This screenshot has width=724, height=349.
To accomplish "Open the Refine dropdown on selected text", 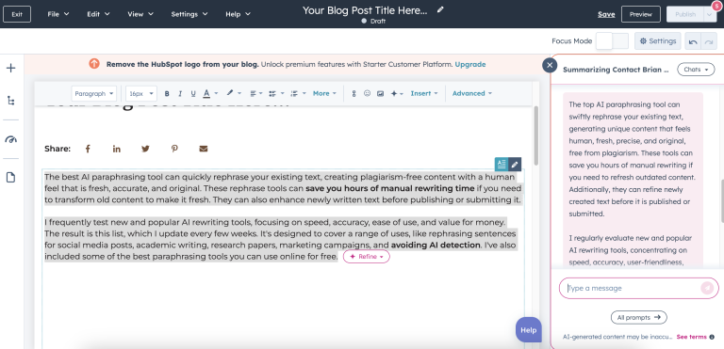I will (367, 257).
